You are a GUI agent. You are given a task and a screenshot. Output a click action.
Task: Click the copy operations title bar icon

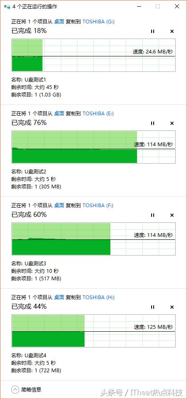(x=7, y=7)
